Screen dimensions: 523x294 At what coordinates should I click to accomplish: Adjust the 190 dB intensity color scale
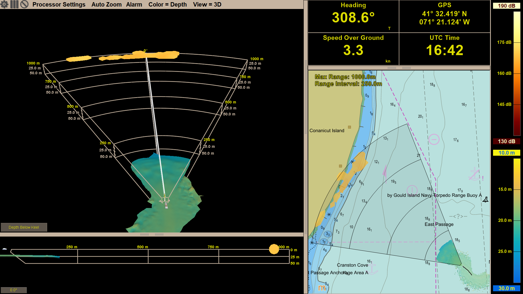(x=506, y=5)
